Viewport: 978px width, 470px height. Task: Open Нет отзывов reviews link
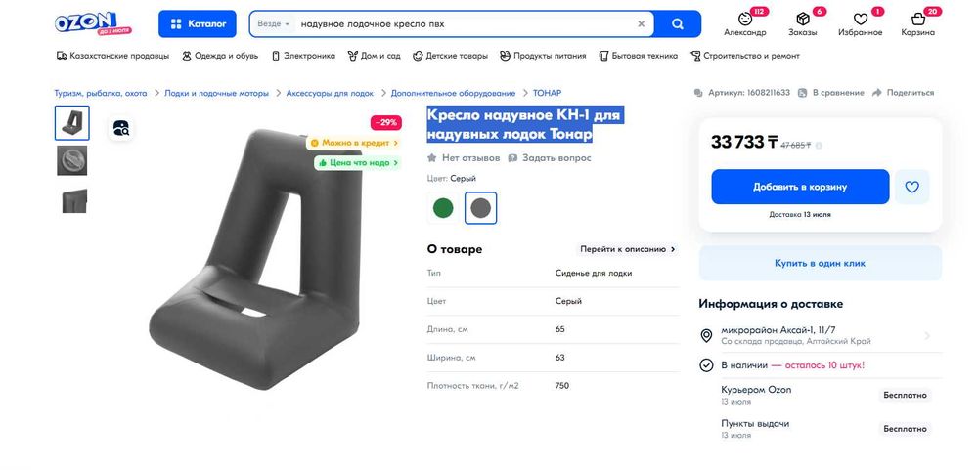click(x=464, y=158)
